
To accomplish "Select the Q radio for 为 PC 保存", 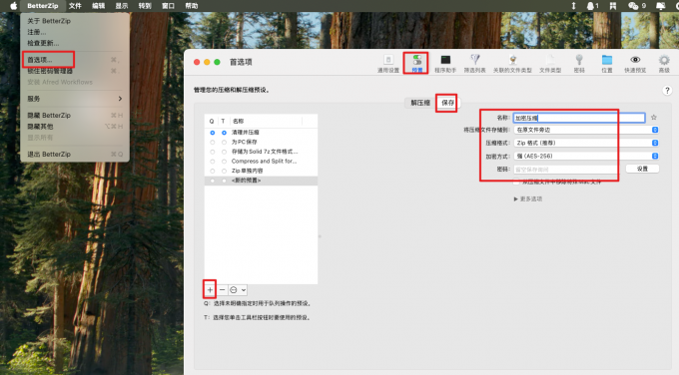I will (x=212, y=142).
